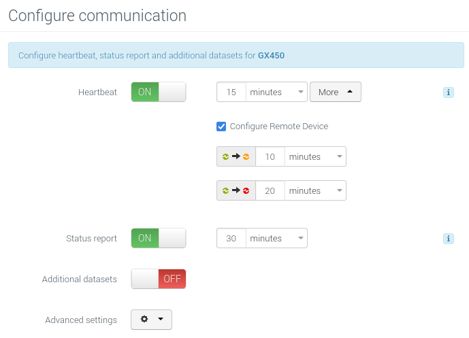Click the Status report info icon

tap(449, 238)
